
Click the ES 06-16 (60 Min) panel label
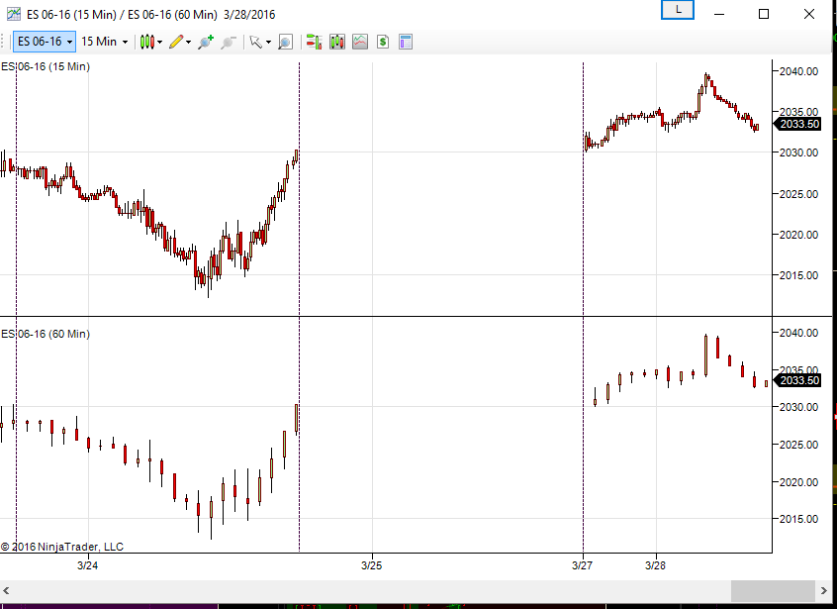tap(46, 334)
